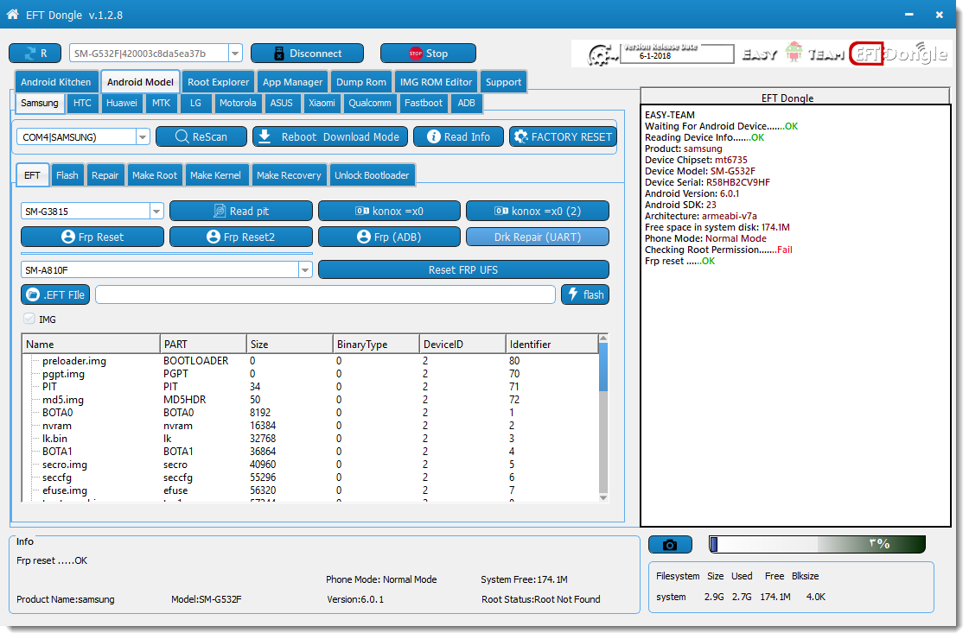Screen dimensions: 969x639
Task: Select md5.img row in partition list
Action: (310, 400)
